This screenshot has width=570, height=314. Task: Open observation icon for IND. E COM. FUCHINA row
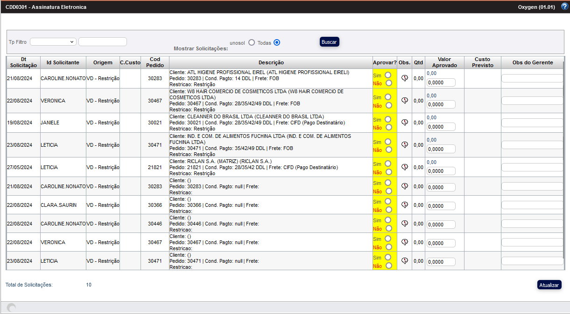tap(405, 145)
